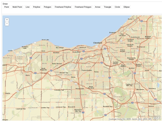
Task: Click the North Olmsted map label
Action: tap(57, 64)
